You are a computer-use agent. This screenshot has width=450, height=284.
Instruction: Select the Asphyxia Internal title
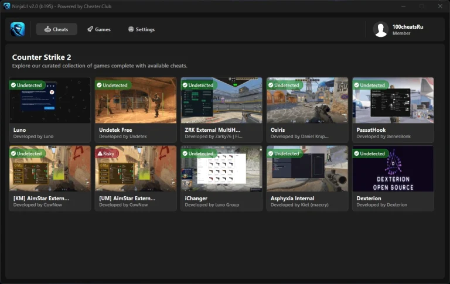(292, 199)
